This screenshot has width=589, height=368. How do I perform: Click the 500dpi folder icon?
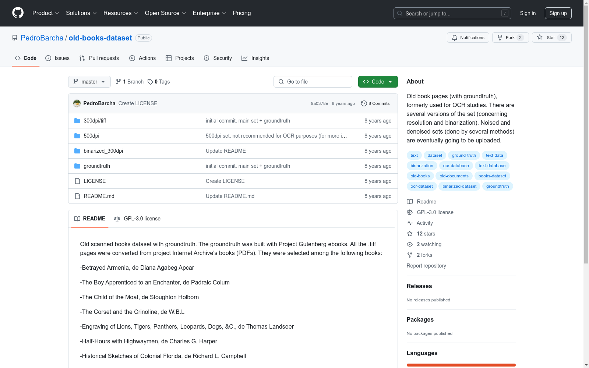click(x=77, y=136)
